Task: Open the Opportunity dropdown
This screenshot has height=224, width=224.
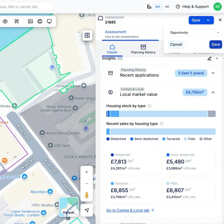Action: (195, 32)
